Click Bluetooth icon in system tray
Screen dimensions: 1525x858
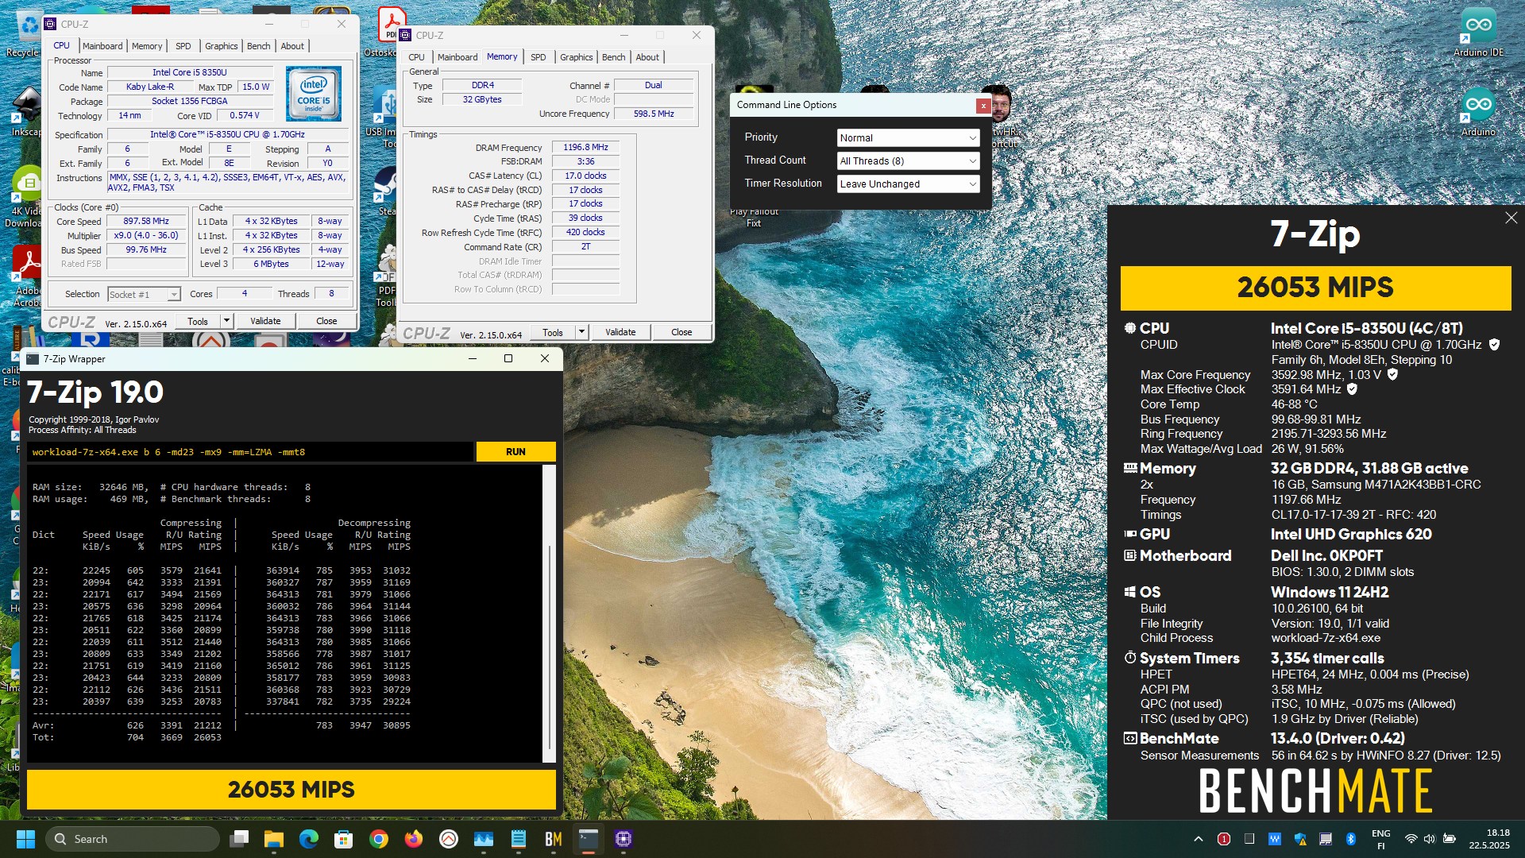(1351, 839)
